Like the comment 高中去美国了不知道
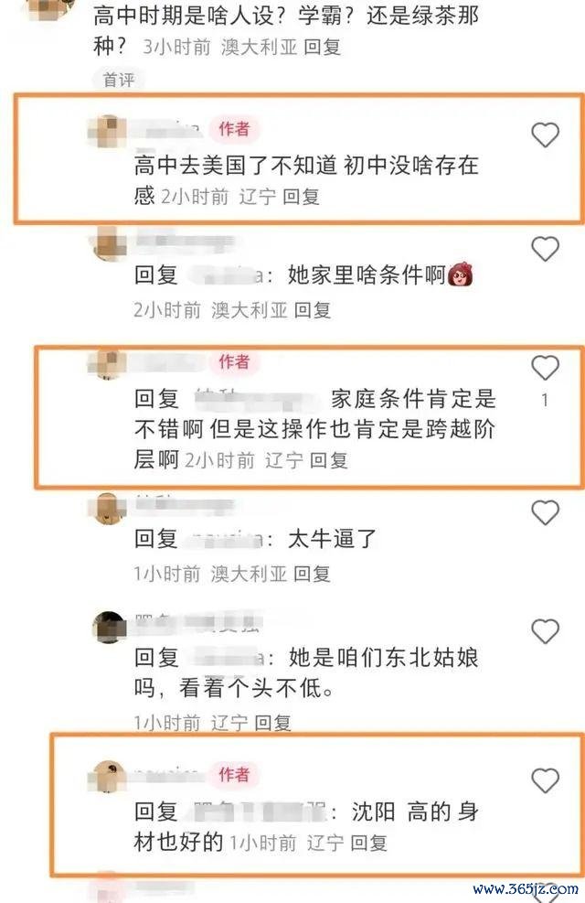 pyautogui.click(x=545, y=134)
